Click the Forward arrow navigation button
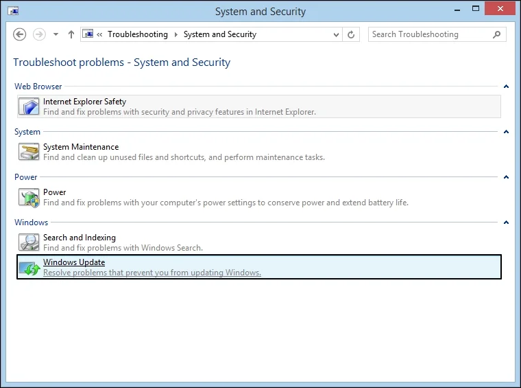This screenshot has width=521, height=388. [39, 34]
